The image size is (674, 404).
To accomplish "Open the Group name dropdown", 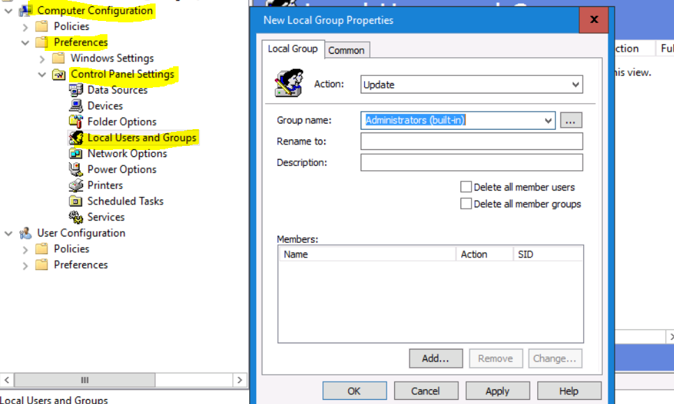I will point(548,120).
